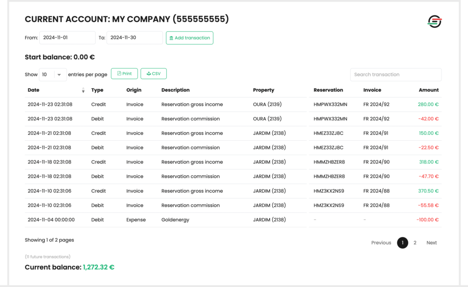
Task: Click the bank icon in Add transaction
Action: pos(171,38)
